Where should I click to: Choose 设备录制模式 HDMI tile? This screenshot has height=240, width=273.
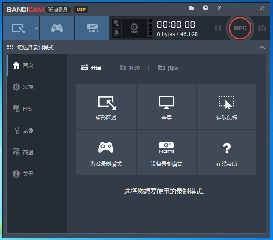pos(167,152)
